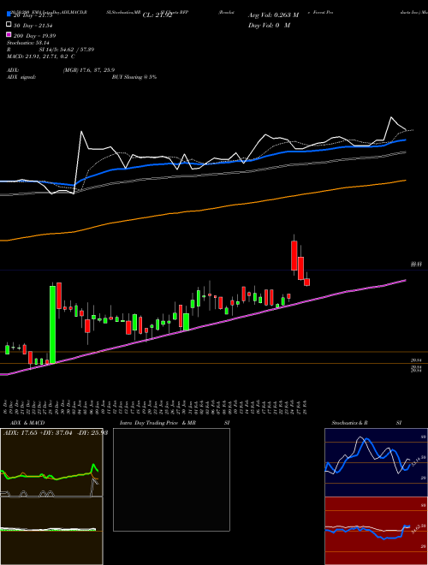Click the white 50 Day legend swatch

click(9, 25)
